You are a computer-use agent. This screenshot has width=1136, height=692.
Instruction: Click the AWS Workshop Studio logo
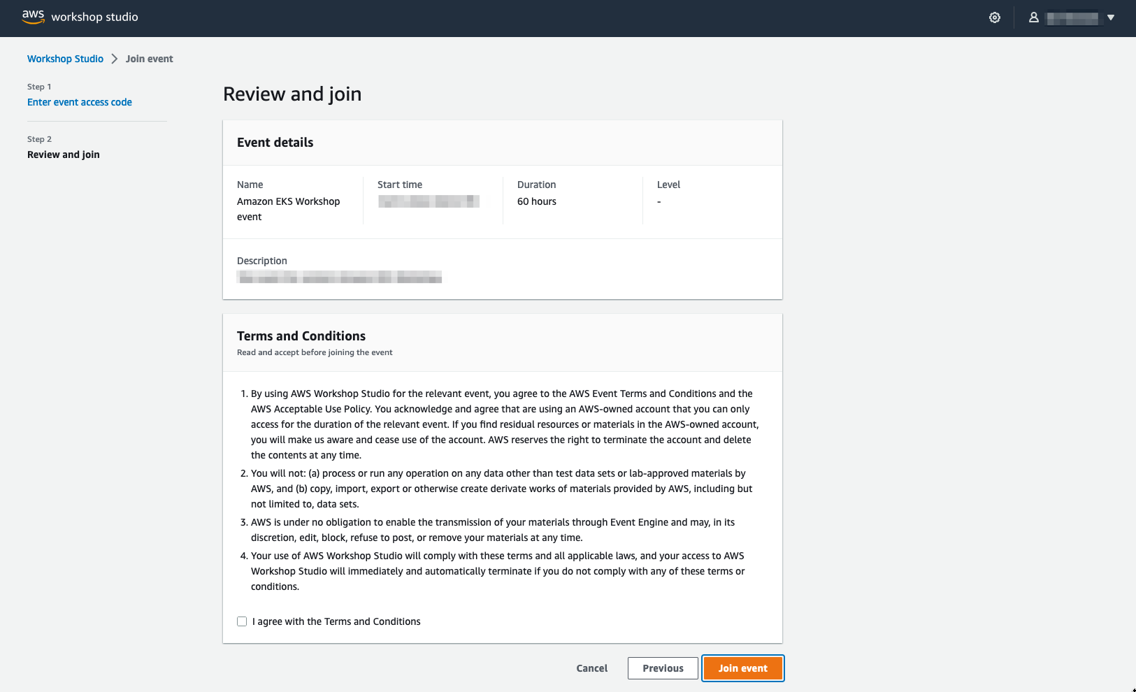point(80,17)
